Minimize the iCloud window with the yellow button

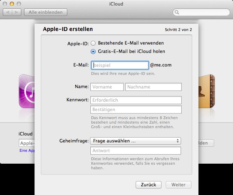(x=12, y=4)
